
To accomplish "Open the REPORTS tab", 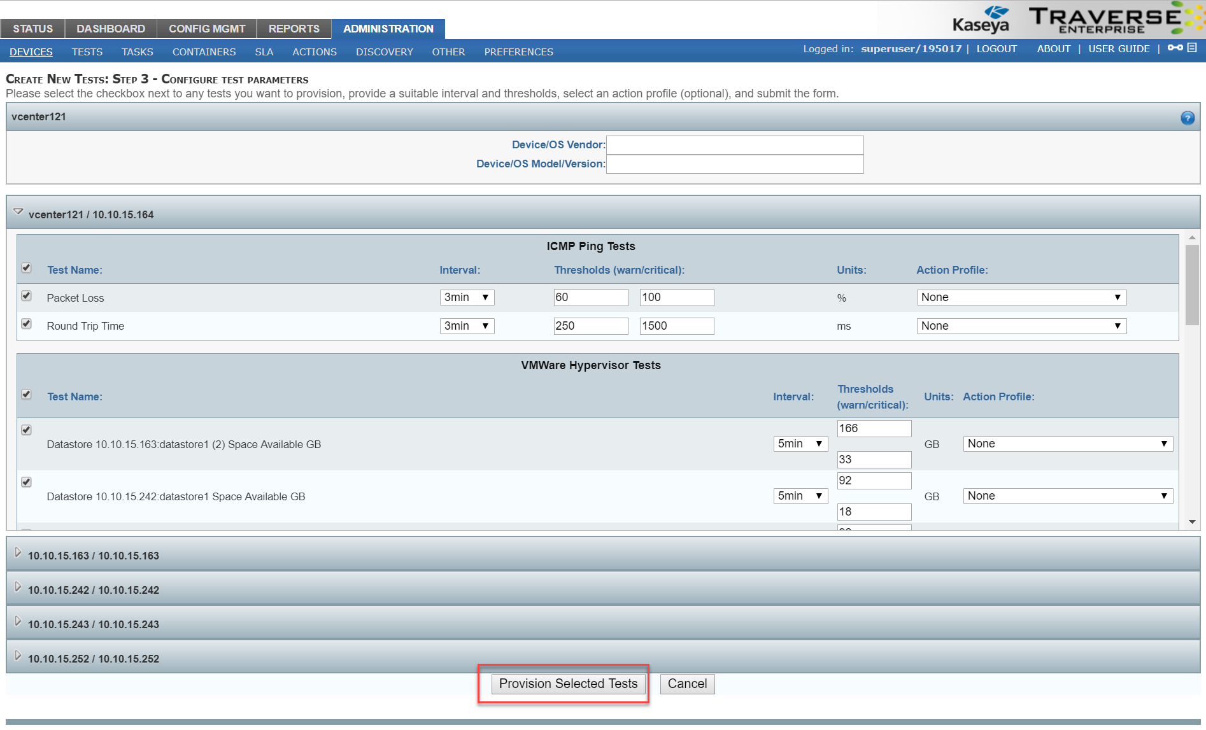I will point(294,29).
